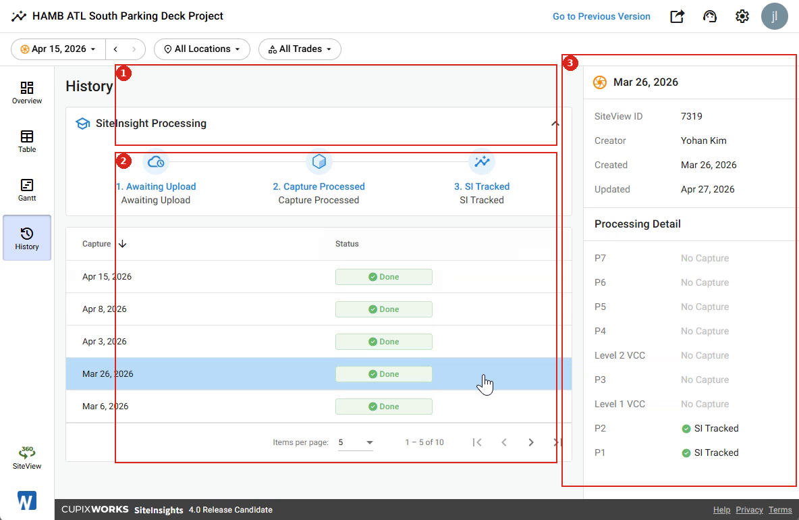The image size is (799, 520).
Task: Click the SiteView ID value 7319
Action: pyautogui.click(x=692, y=116)
